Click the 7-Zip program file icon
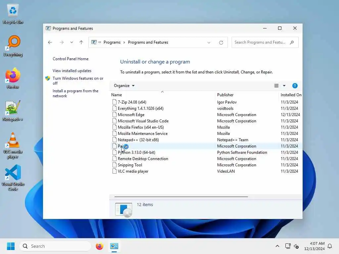339x254 pixels. (x=114, y=102)
